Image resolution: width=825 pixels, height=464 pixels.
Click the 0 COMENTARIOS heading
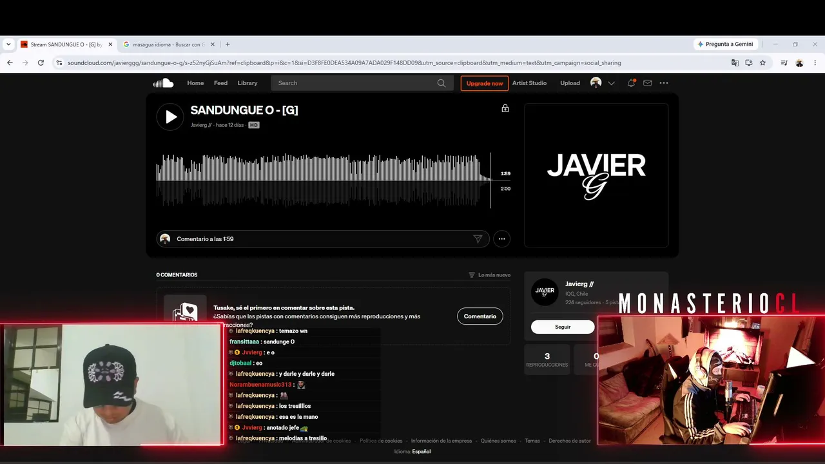[x=177, y=275]
